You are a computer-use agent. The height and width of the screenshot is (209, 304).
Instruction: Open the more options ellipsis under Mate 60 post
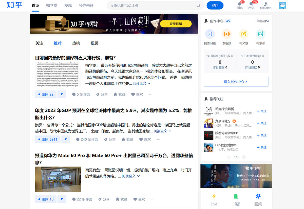click(x=153, y=199)
